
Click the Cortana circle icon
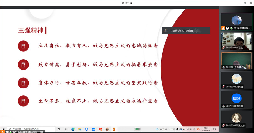[59, 129]
